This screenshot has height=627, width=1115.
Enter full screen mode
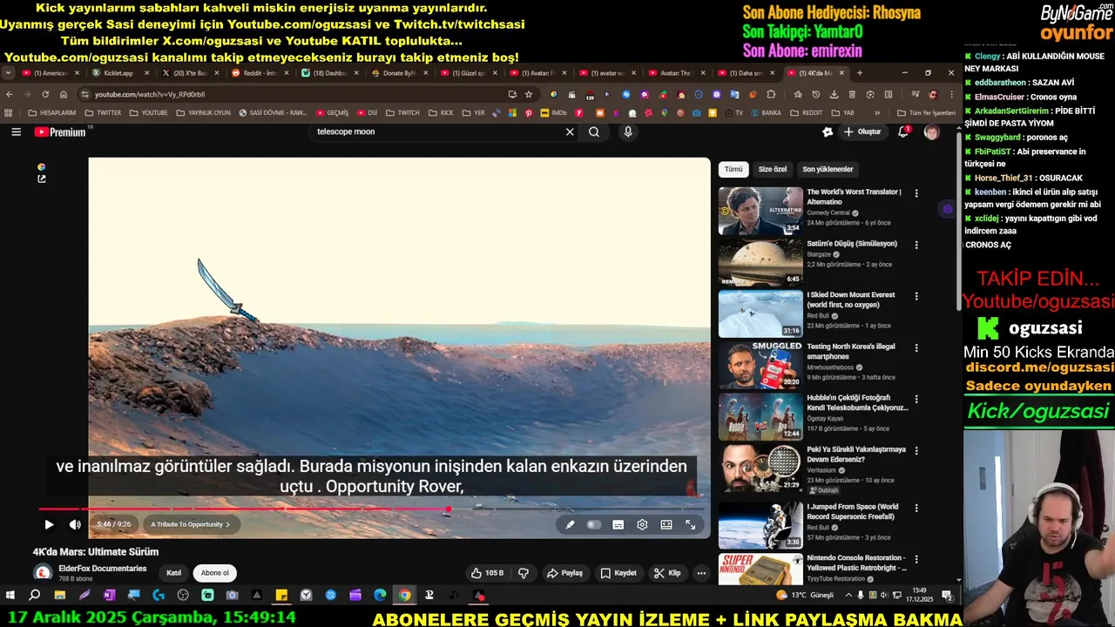pyautogui.click(x=691, y=524)
